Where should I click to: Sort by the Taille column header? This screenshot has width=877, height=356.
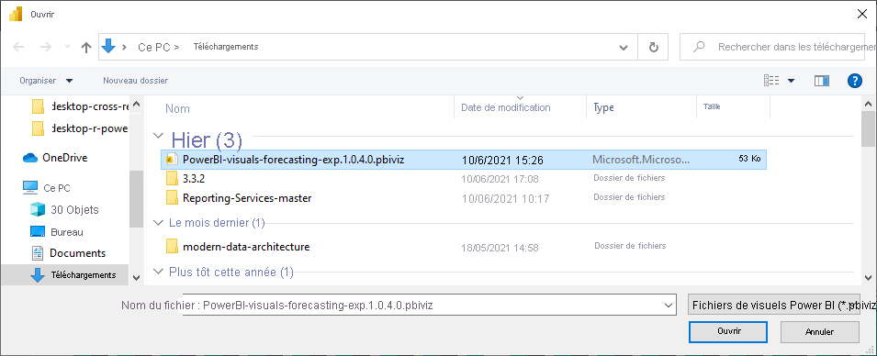pos(712,106)
